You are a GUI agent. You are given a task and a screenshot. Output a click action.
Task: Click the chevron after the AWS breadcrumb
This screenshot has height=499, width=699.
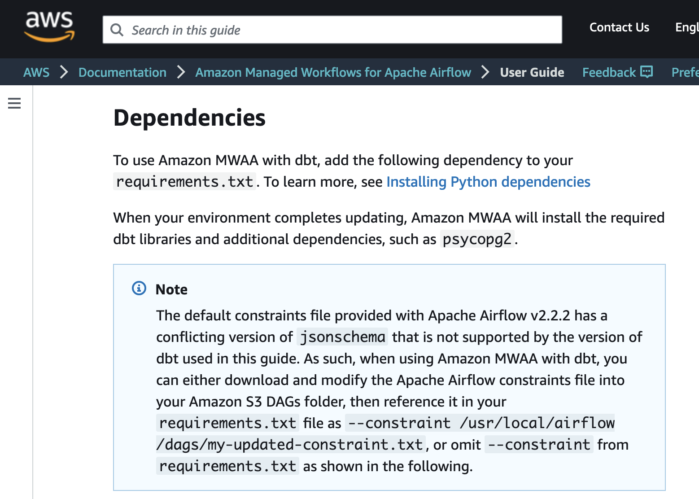coord(64,72)
